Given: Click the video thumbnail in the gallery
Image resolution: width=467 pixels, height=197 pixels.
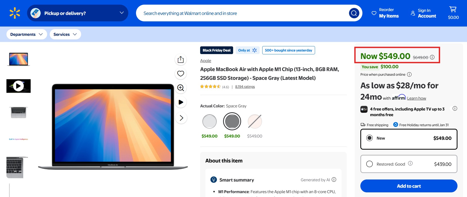Looking at the screenshot, I should coord(18,86).
